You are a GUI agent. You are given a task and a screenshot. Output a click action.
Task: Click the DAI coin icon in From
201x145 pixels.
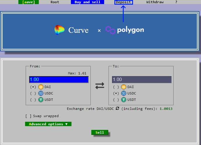[41, 87]
